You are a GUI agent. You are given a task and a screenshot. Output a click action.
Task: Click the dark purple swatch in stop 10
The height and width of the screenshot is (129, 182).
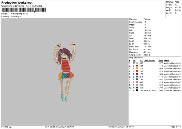[x=137, y=88]
